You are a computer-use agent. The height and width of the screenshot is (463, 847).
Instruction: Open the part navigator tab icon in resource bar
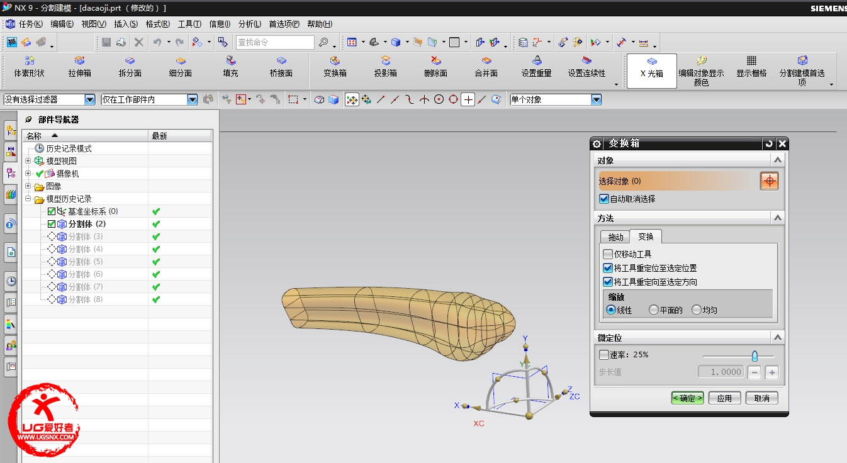(11, 173)
